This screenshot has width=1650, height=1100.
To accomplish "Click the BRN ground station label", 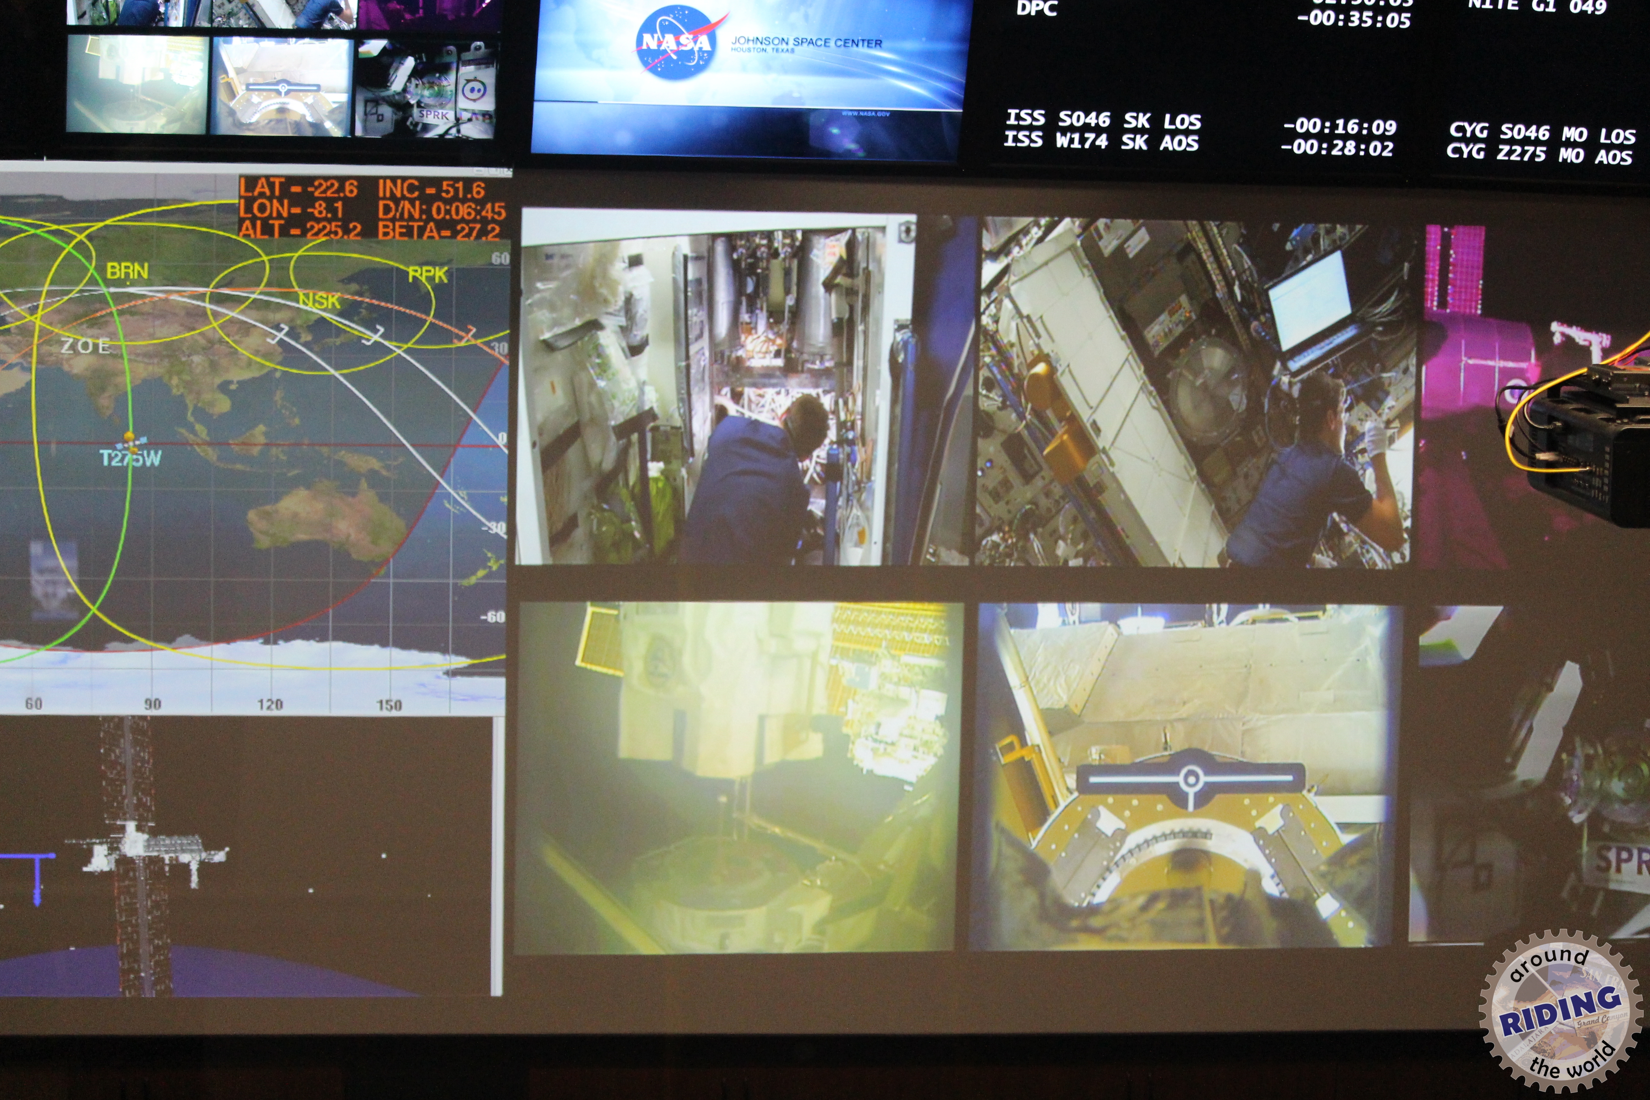I will tap(127, 271).
